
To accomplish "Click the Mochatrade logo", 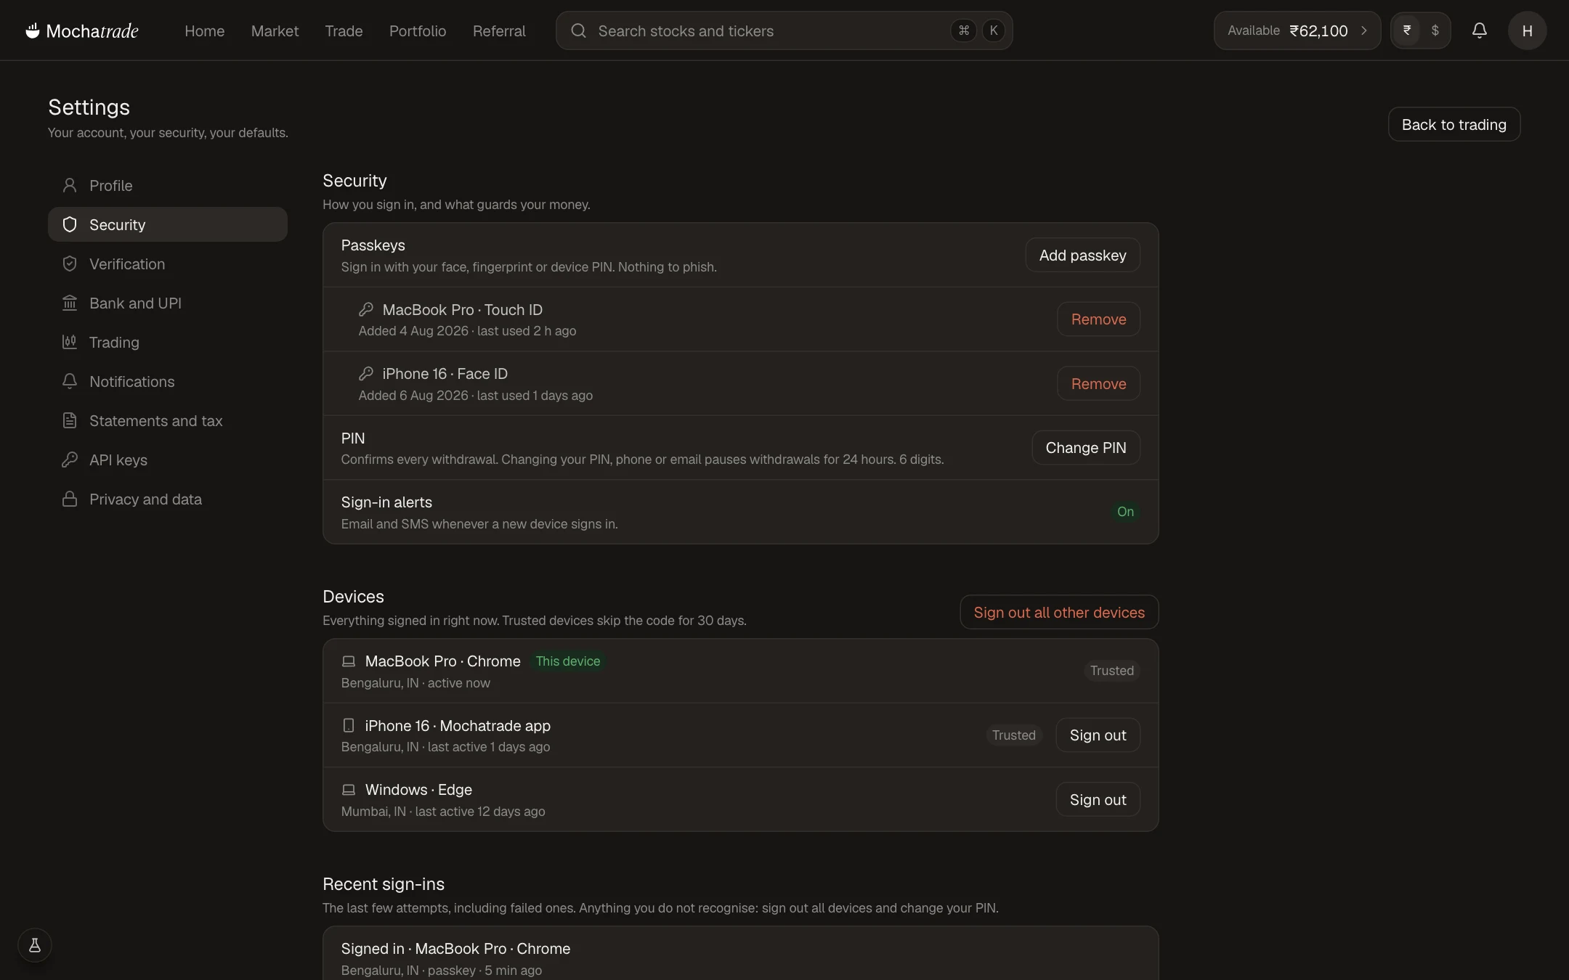I will (82, 30).
